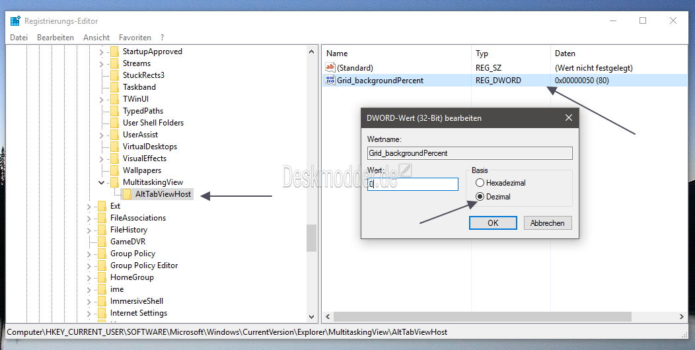
Task: Click the AltTabViewHost folder icon
Action: point(127,194)
